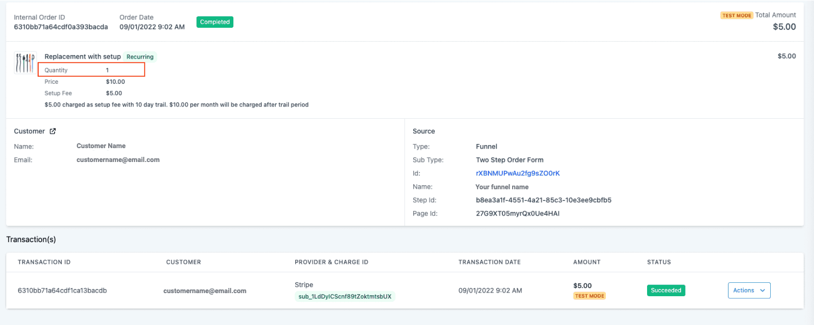The width and height of the screenshot is (814, 325).
Task: Click the Succeeded status badge
Action: (x=666, y=291)
